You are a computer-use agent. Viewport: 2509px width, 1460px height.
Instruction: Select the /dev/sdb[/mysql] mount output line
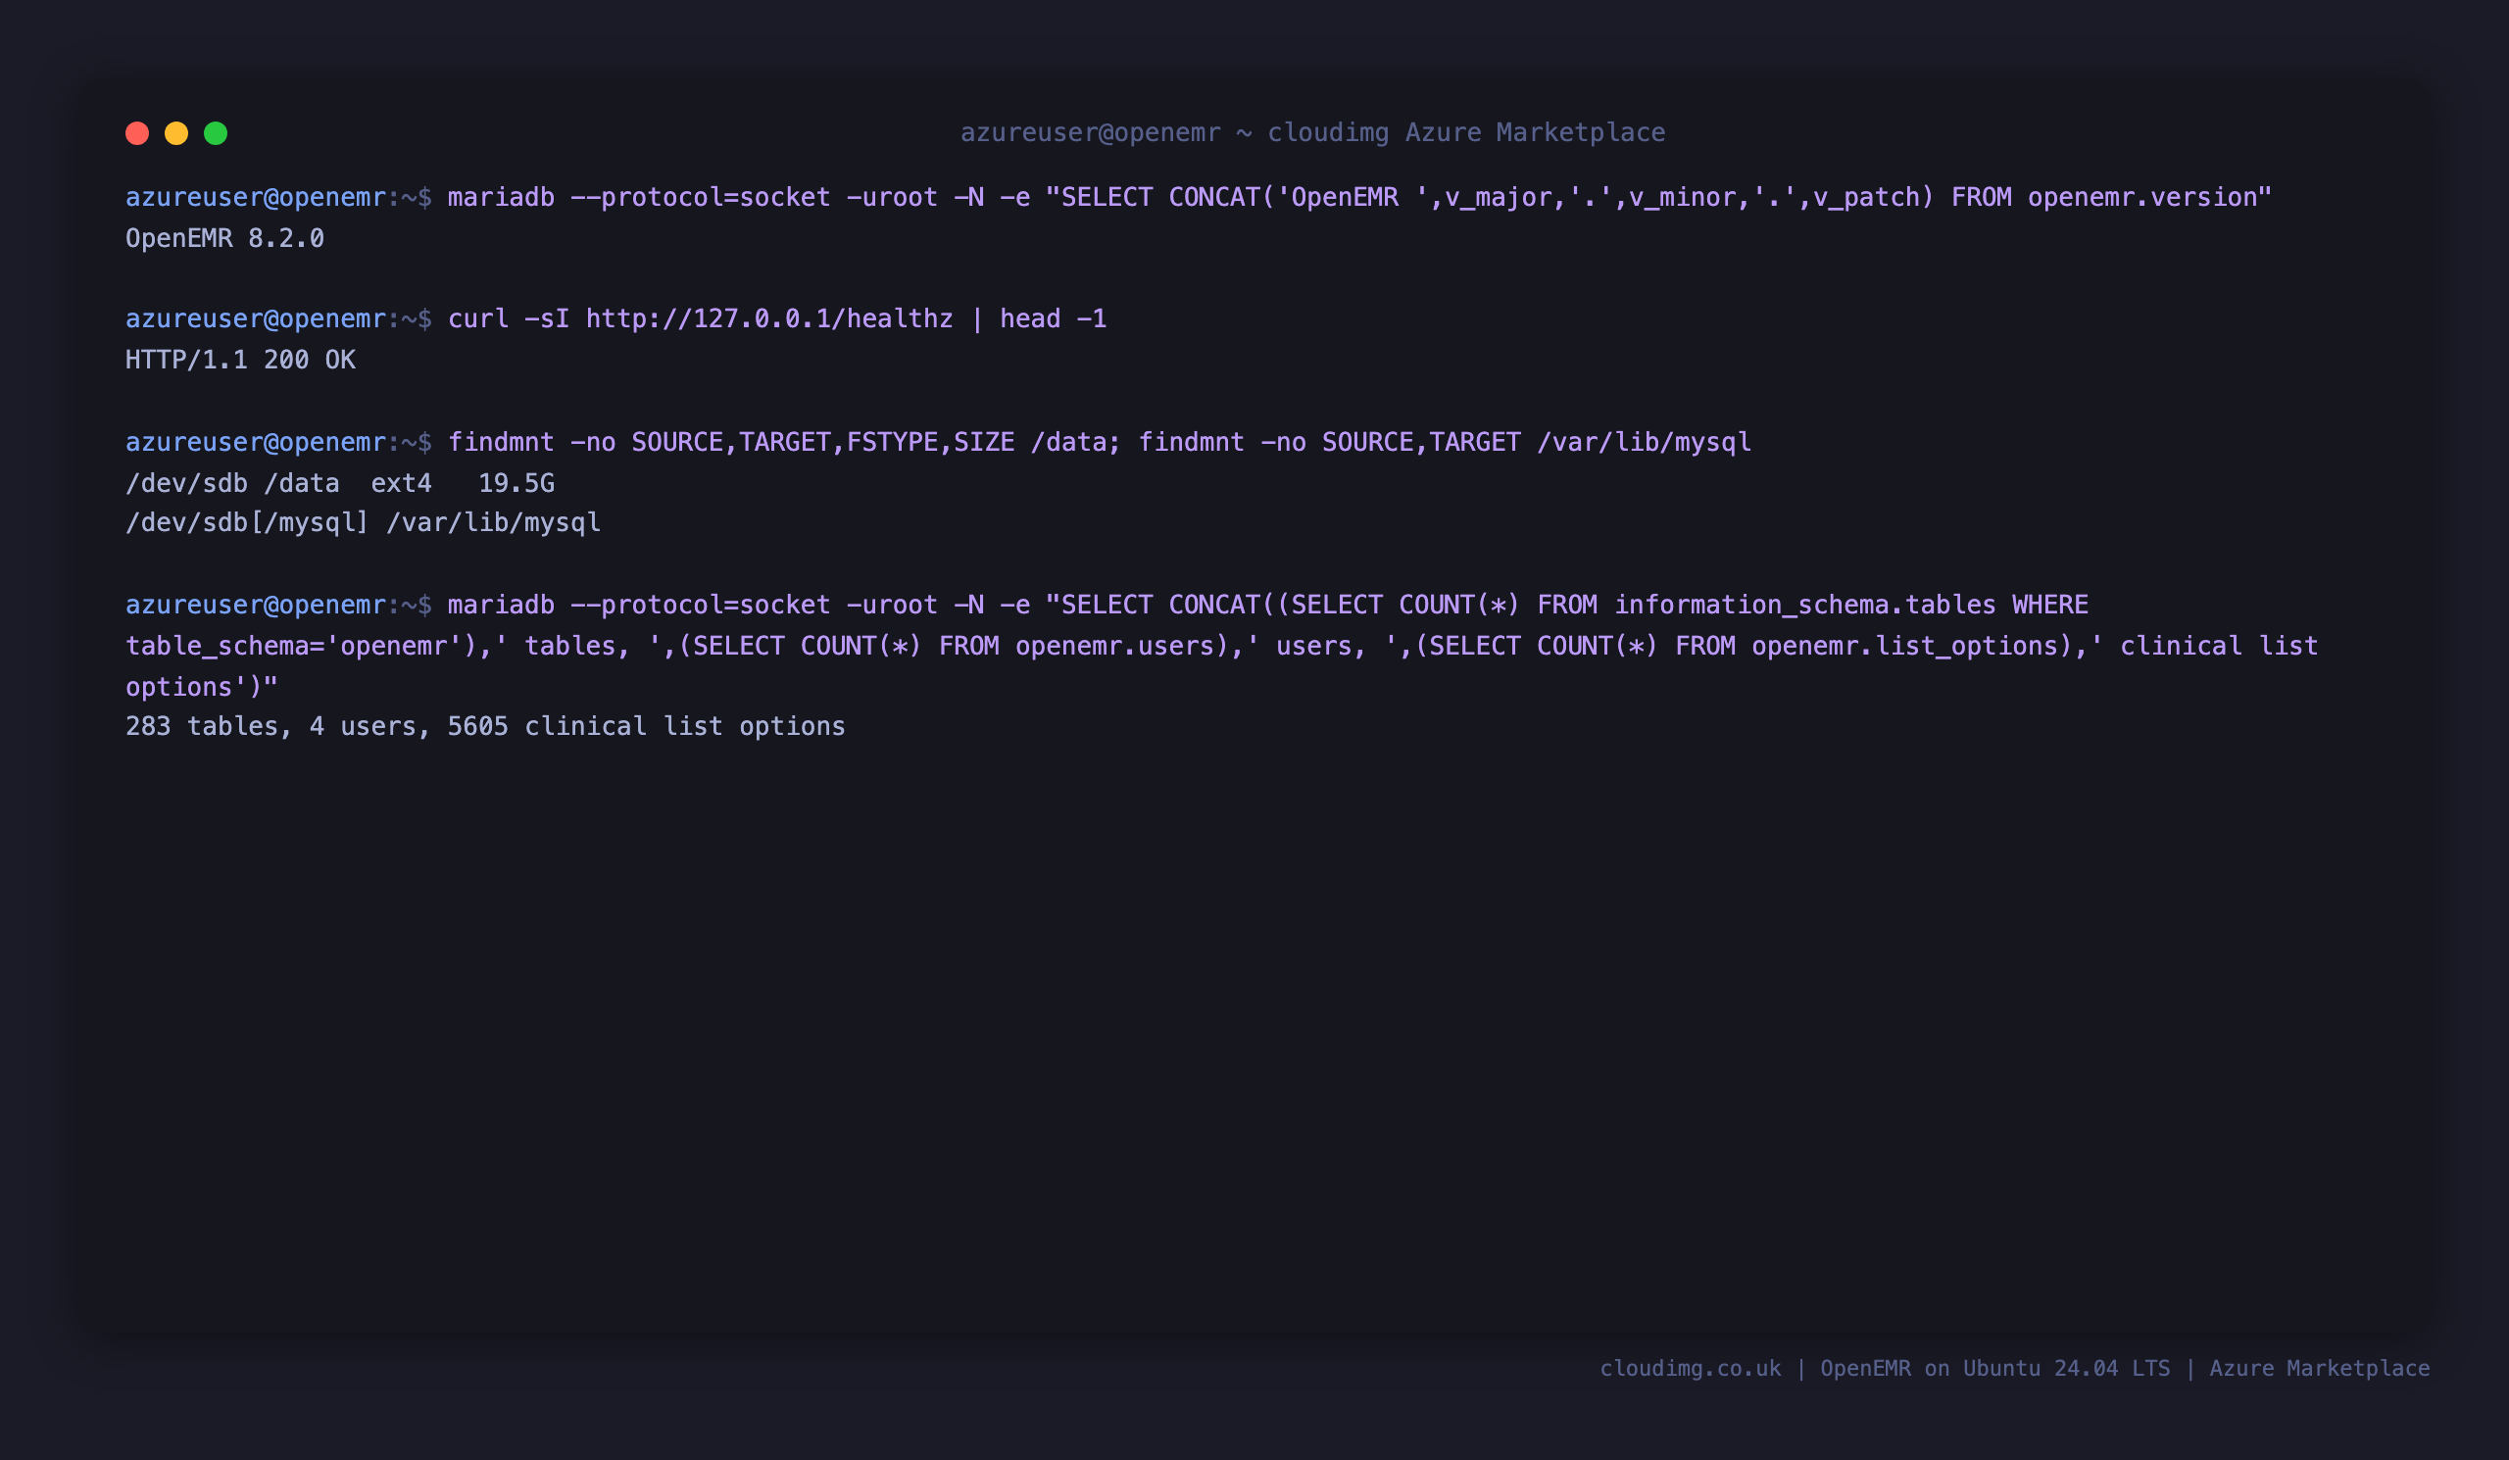tap(364, 522)
